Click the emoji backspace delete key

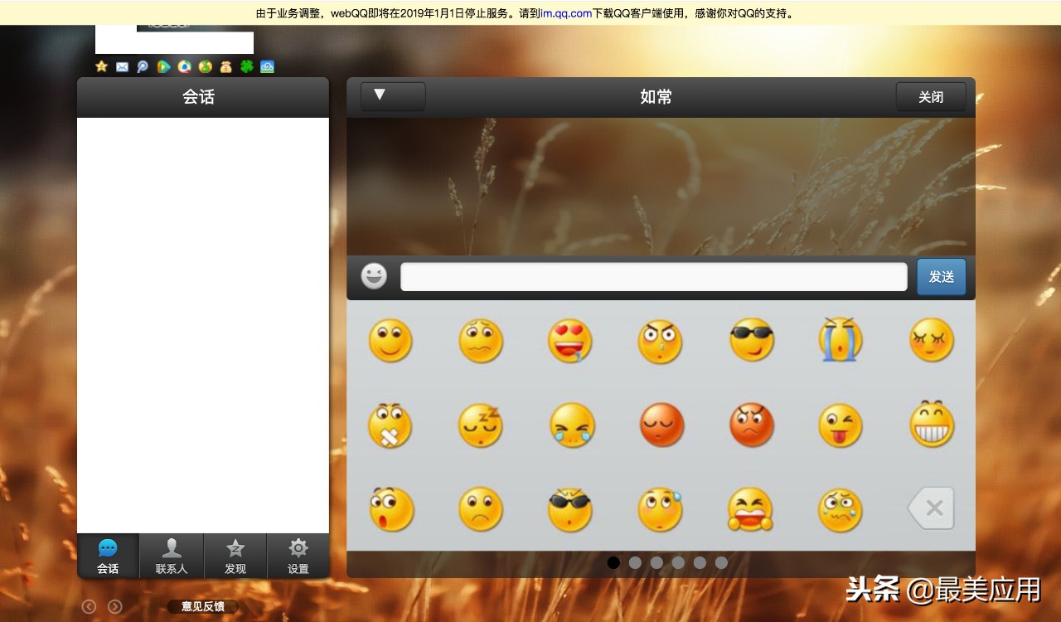[x=932, y=508]
